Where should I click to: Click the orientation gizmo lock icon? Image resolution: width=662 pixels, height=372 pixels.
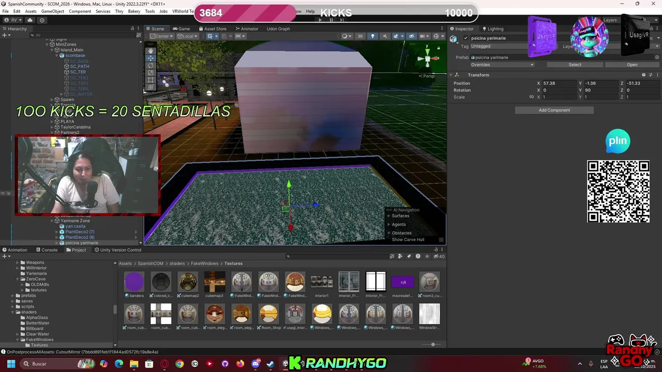[x=439, y=48]
